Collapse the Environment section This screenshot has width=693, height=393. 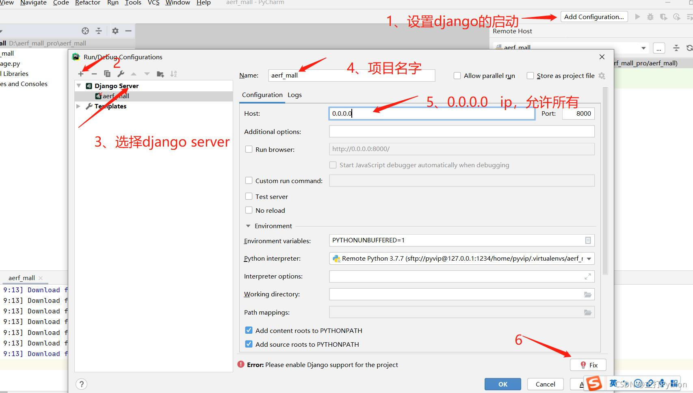coord(248,226)
